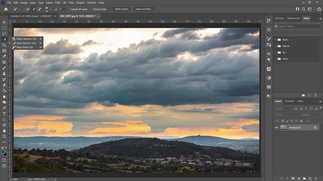The width and height of the screenshot is (323, 181).
Task: Enable the Enhance Edge checkbox
Action: (91, 9)
